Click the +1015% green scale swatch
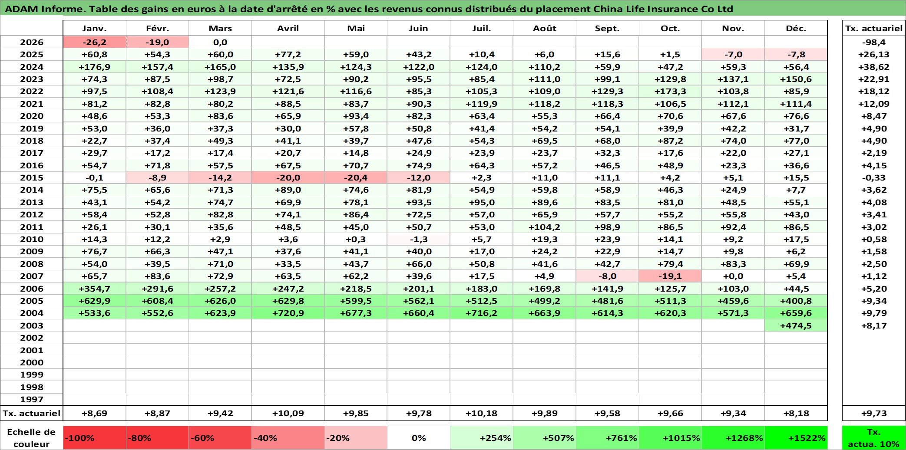This screenshot has width=906, height=450. click(670, 437)
